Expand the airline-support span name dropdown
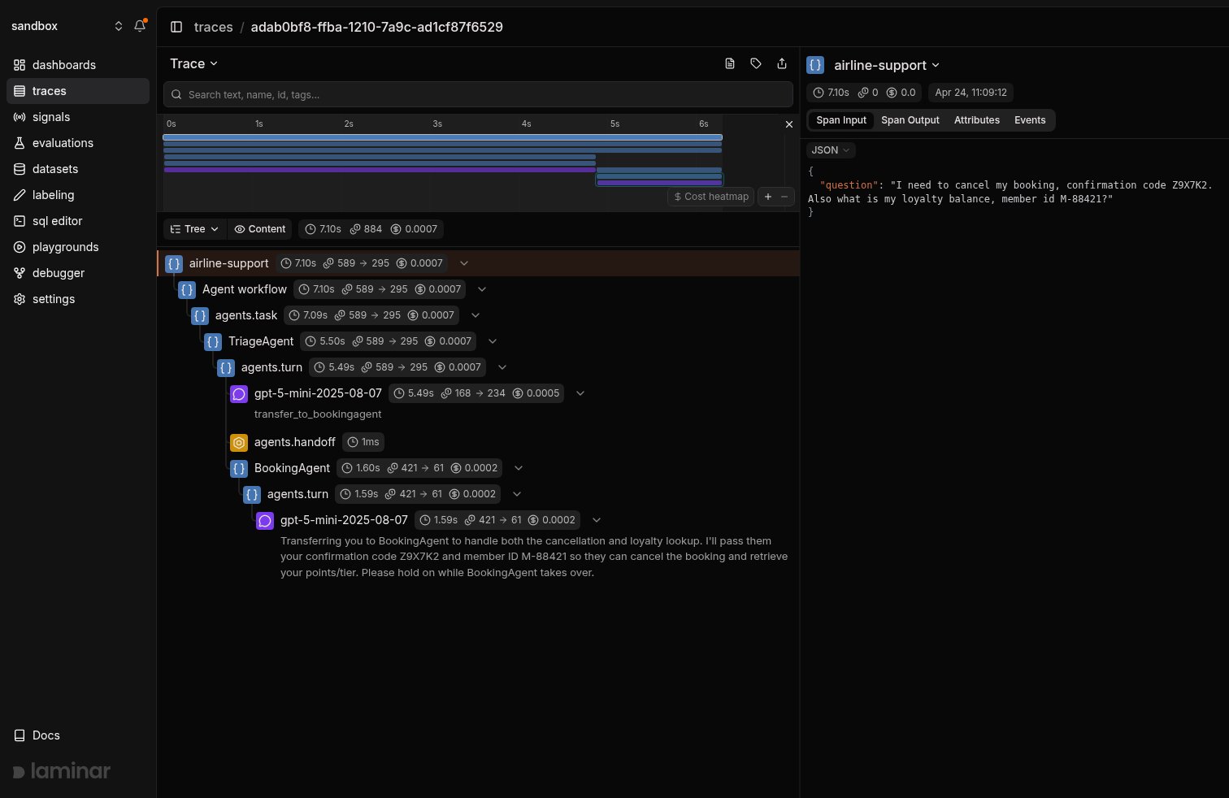The width and height of the screenshot is (1229, 798). (x=887, y=65)
